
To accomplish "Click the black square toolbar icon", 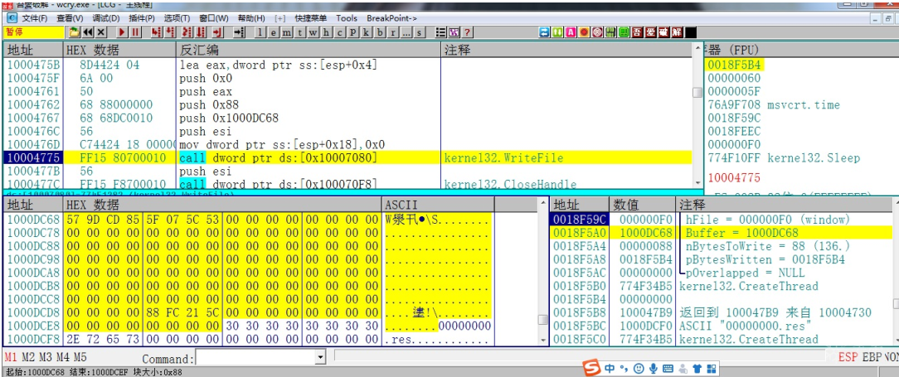I will tap(691, 32).
